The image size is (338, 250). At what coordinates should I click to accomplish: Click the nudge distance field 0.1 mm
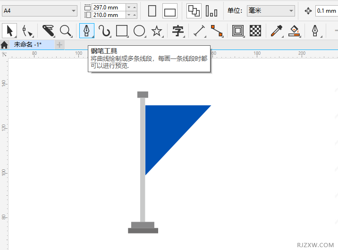pyautogui.click(x=327, y=10)
